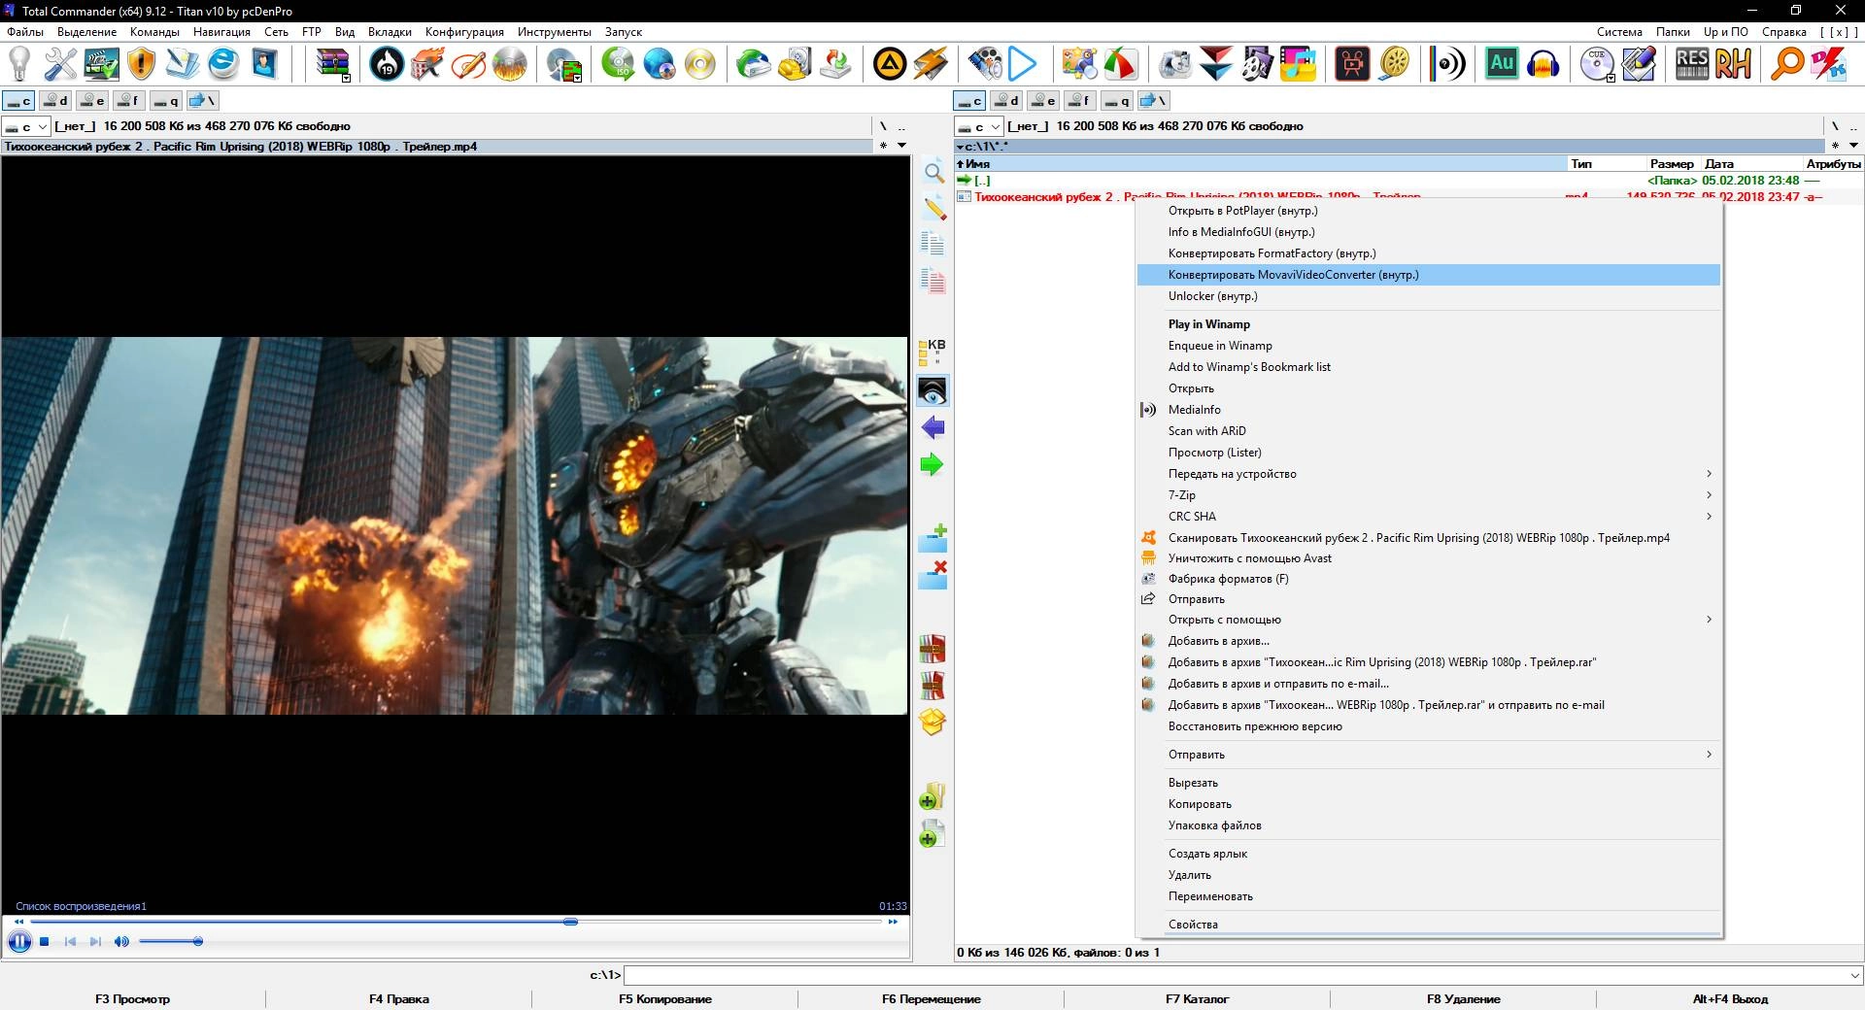Open Audacity headphones toolbar icon
Image resolution: width=1865 pixels, height=1010 pixels.
pyautogui.click(x=1543, y=64)
